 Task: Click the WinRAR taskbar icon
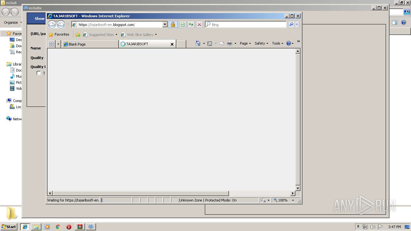80,227
